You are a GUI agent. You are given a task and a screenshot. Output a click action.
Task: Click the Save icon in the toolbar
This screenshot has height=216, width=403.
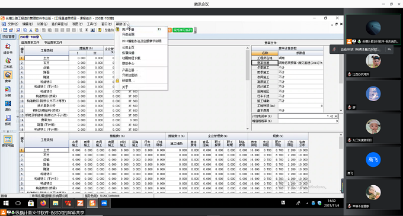(5, 30)
